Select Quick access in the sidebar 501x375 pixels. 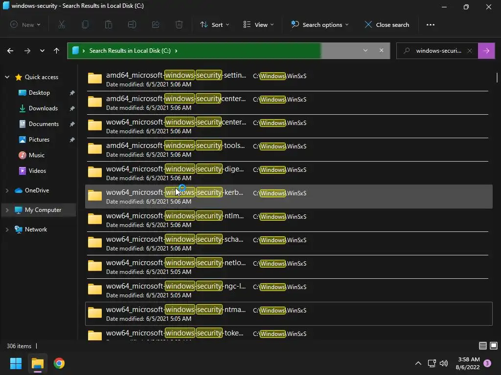(x=42, y=77)
